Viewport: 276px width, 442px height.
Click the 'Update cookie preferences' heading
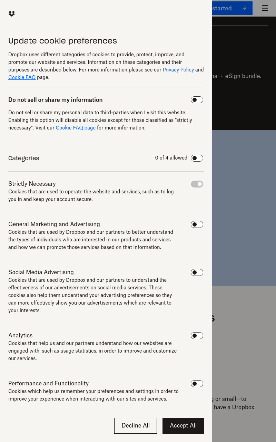62,41
